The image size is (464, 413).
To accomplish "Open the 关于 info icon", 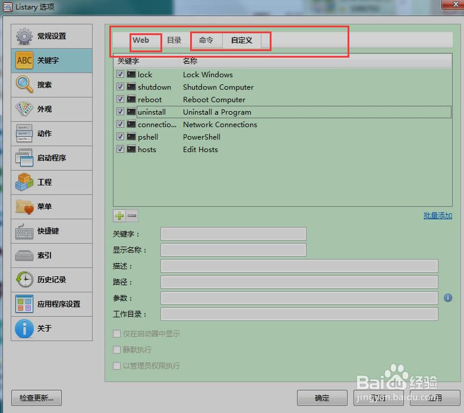I will tap(24, 329).
